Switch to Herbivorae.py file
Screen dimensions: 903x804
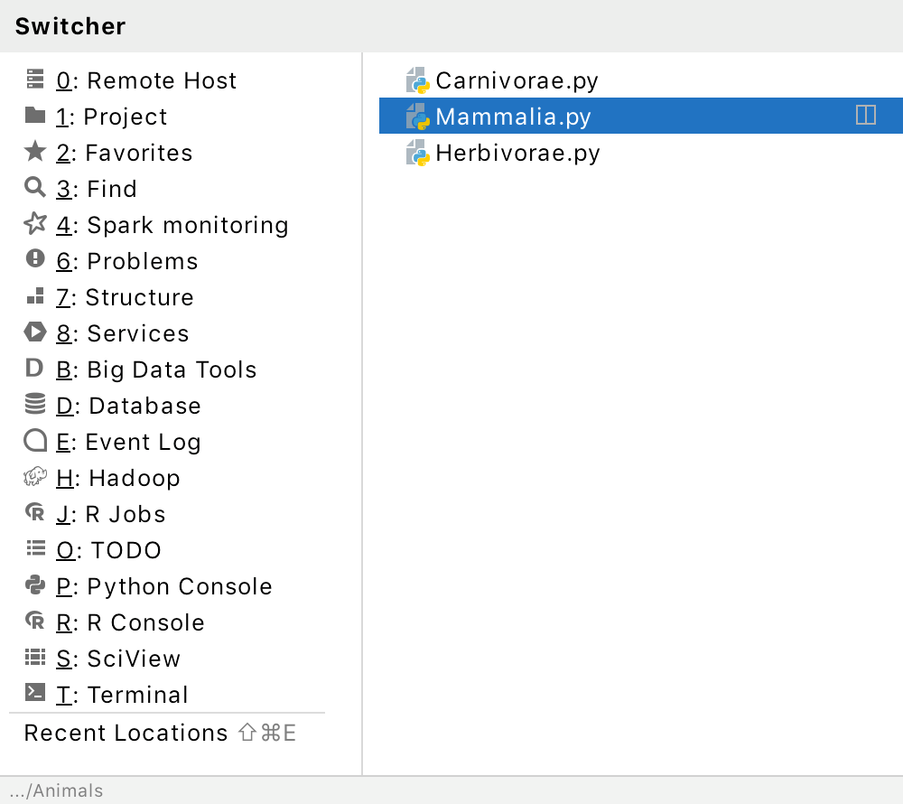[x=517, y=153]
